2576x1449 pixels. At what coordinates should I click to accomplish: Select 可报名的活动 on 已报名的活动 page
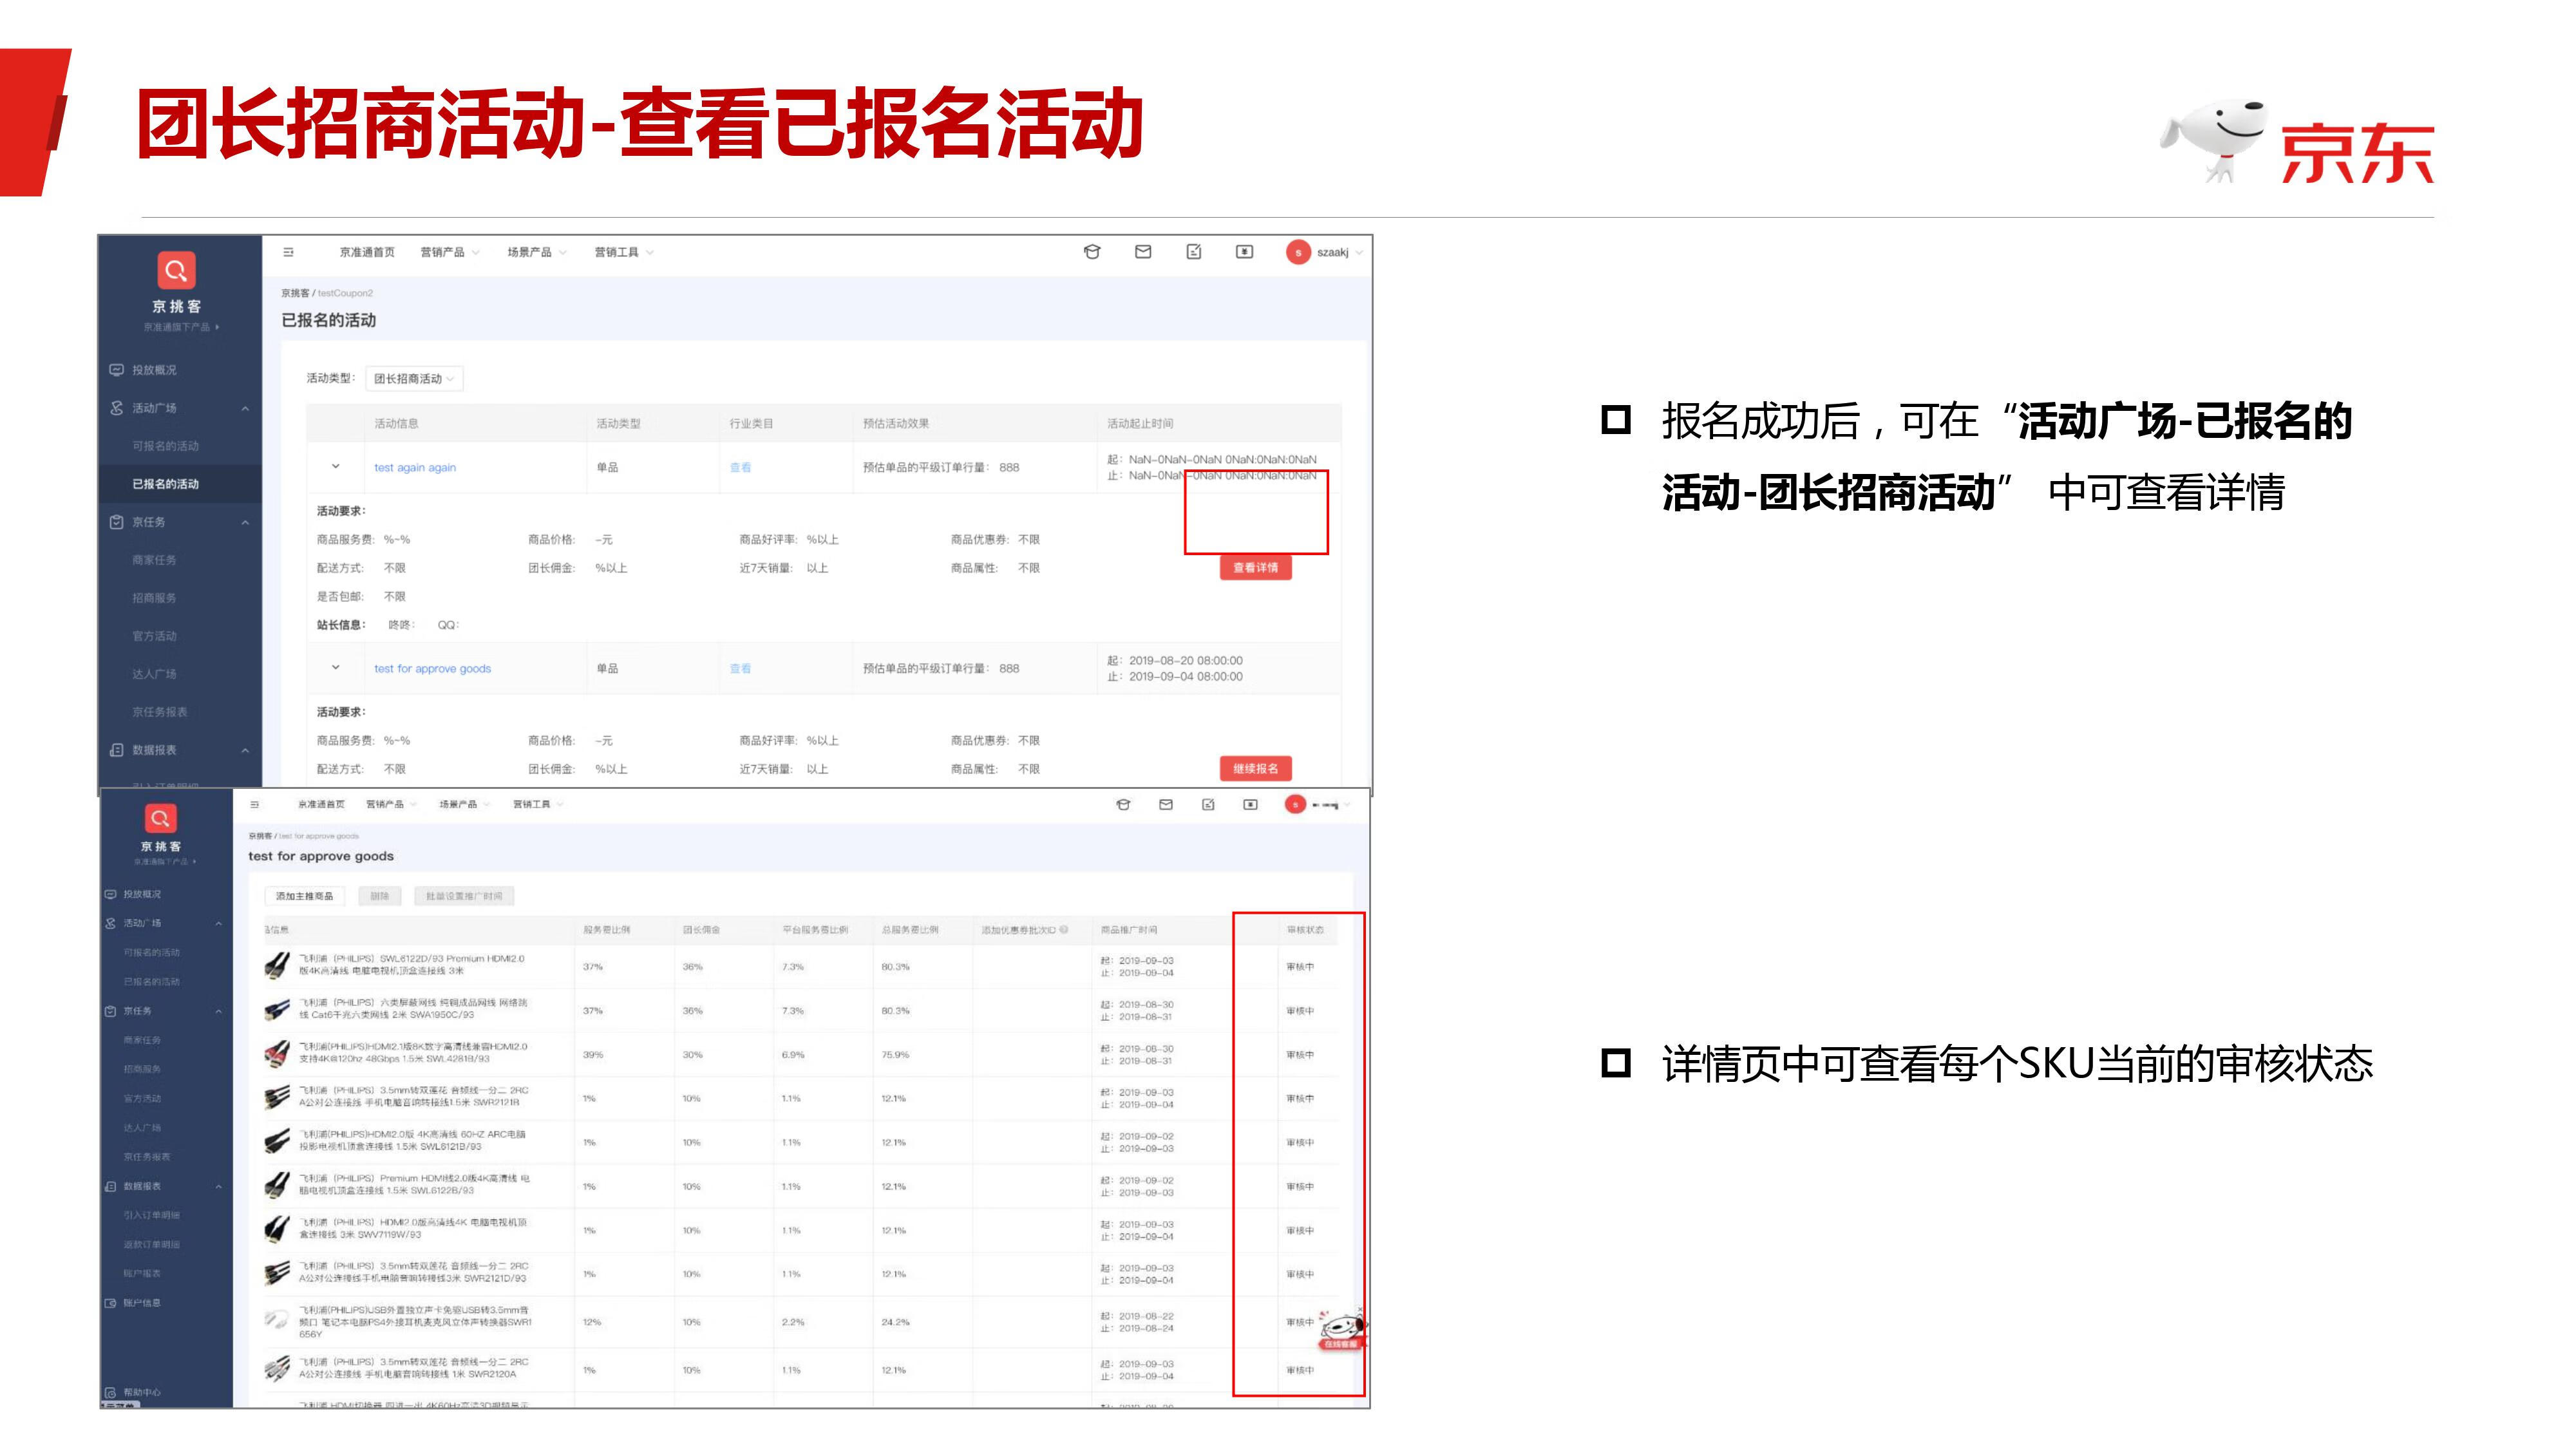click(166, 446)
